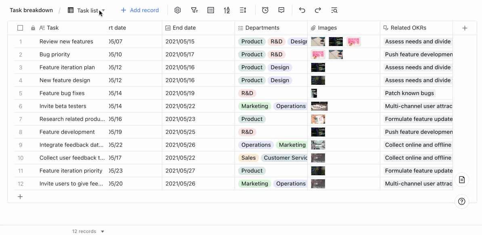Click the help question mark button
The width and height of the screenshot is (482, 235).
pos(462,201)
